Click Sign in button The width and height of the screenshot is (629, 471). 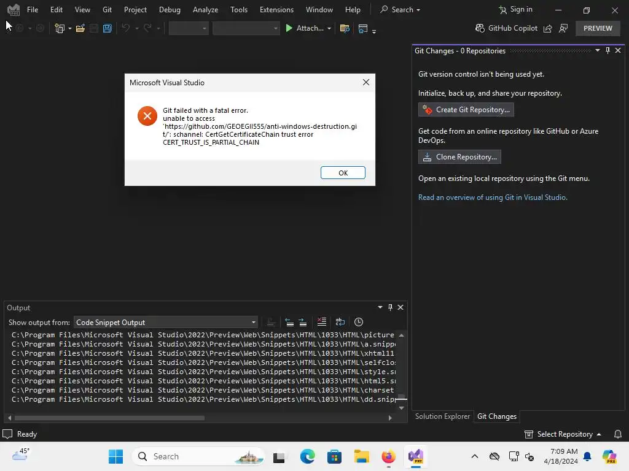pyautogui.click(x=515, y=10)
